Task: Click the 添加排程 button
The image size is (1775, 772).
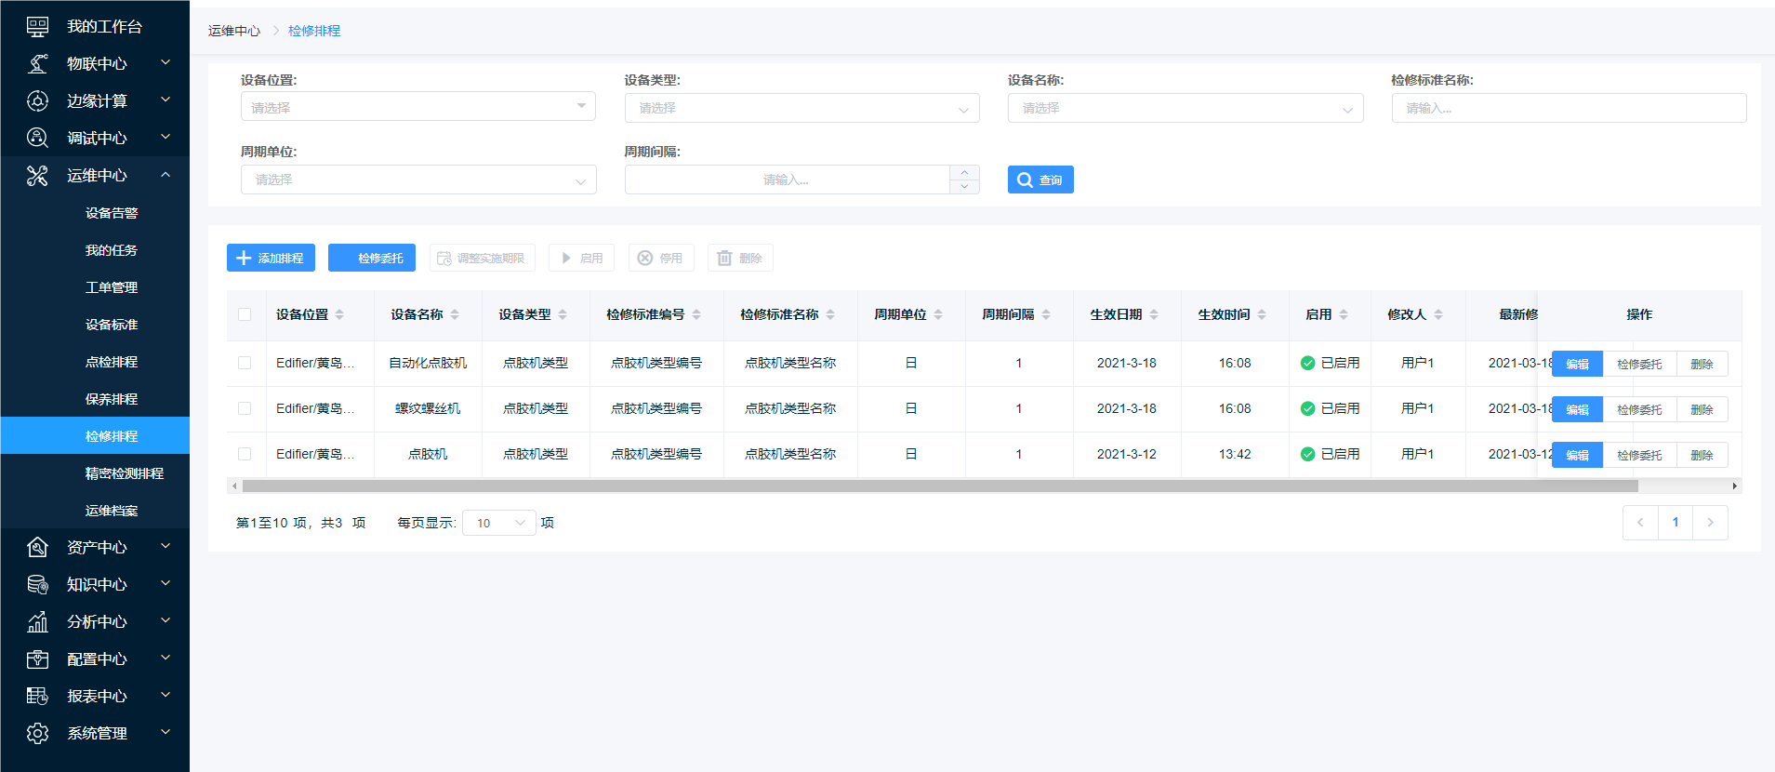Action: pos(271,259)
